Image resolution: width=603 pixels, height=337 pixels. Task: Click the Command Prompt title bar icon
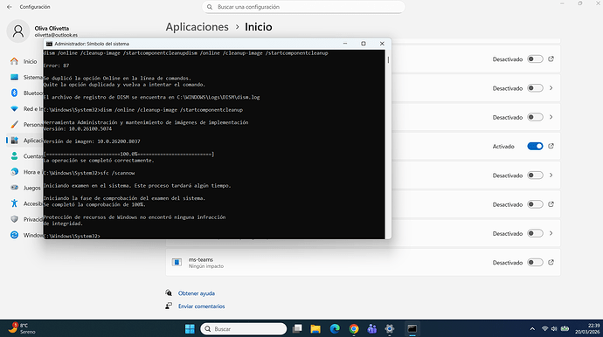(x=49, y=44)
